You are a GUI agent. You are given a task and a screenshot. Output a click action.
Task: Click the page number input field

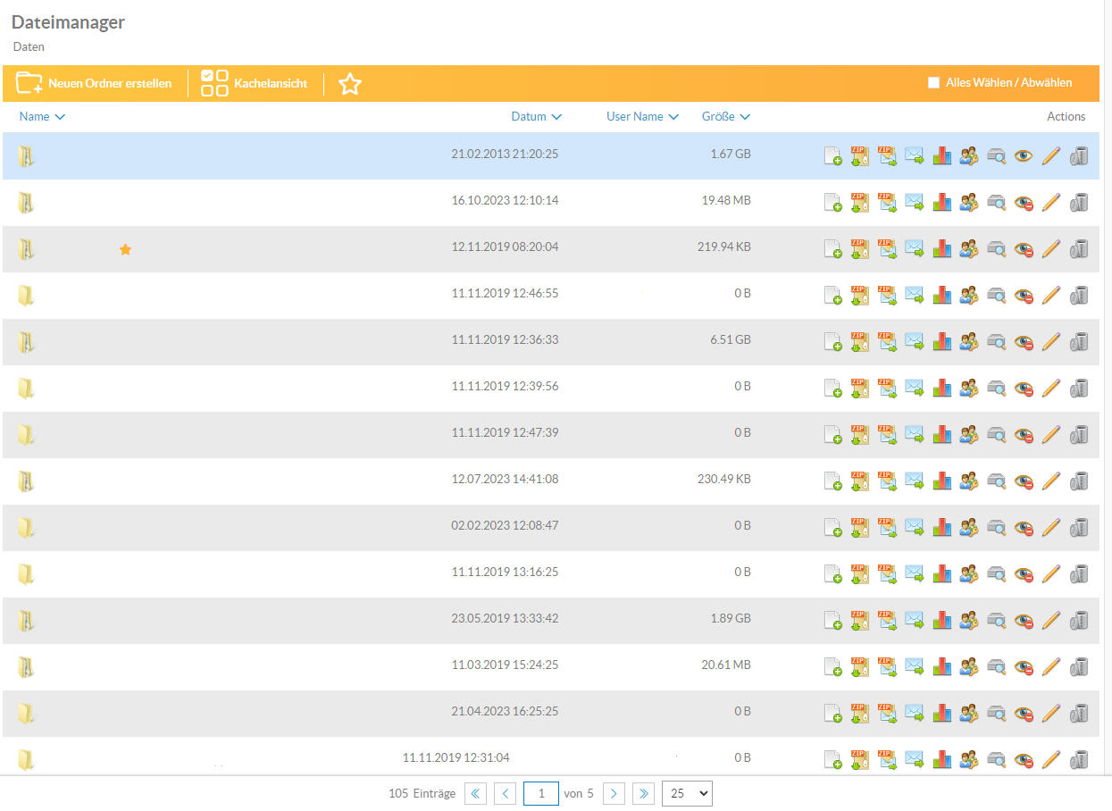tap(540, 793)
